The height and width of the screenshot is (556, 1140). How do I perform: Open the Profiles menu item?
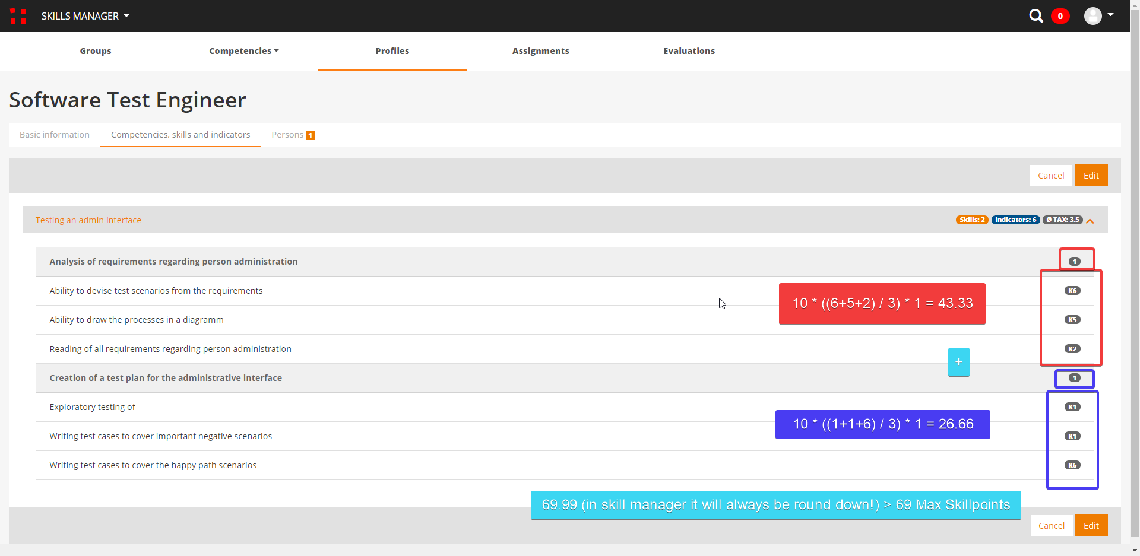pyautogui.click(x=392, y=51)
